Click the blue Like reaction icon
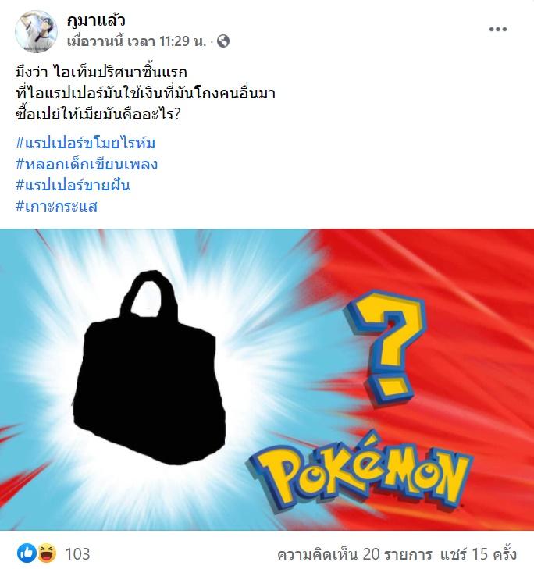Screen dimensions: 534x569 27,553
